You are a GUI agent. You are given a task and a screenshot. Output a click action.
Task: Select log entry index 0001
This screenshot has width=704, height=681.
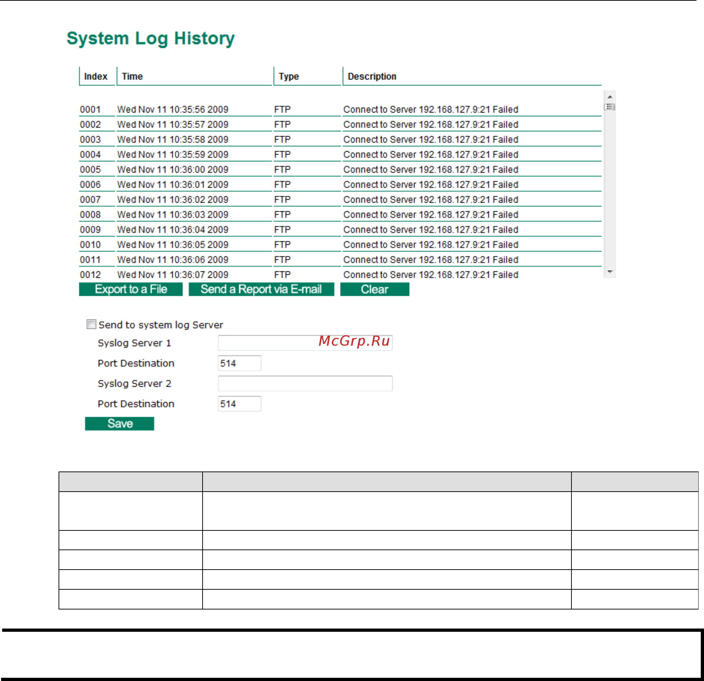90,110
